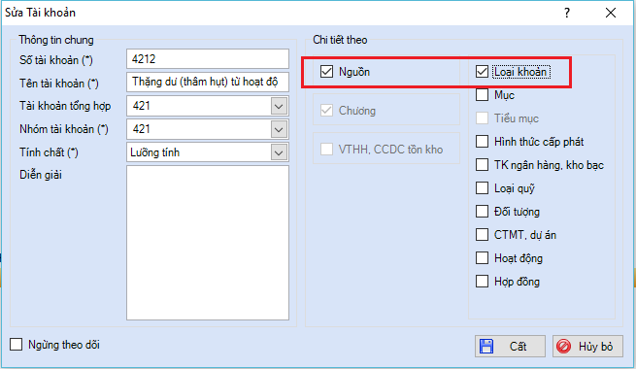Uncheck the Nguồn checkbox
The image size is (636, 369).
[326, 72]
